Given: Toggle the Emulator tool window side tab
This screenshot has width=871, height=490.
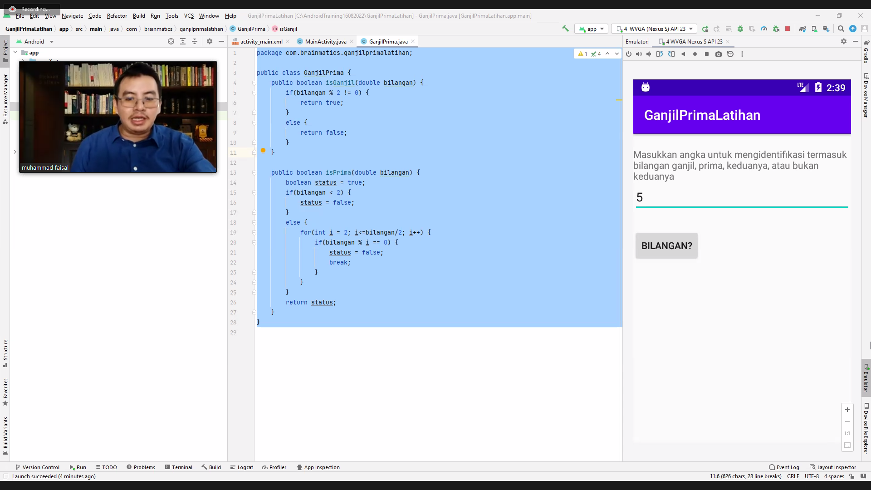Looking at the screenshot, I should point(866,377).
